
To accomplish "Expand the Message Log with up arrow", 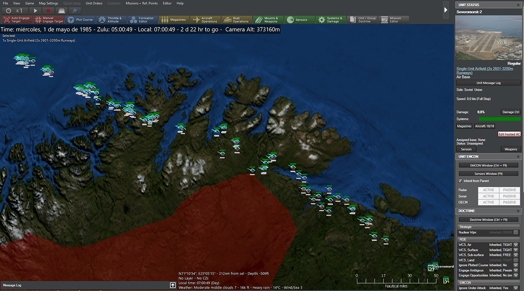I will pyautogui.click(x=173, y=285).
